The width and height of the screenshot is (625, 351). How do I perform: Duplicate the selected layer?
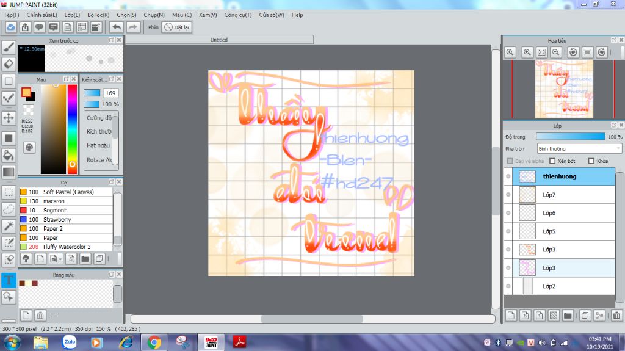pyautogui.click(x=585, y=316)
